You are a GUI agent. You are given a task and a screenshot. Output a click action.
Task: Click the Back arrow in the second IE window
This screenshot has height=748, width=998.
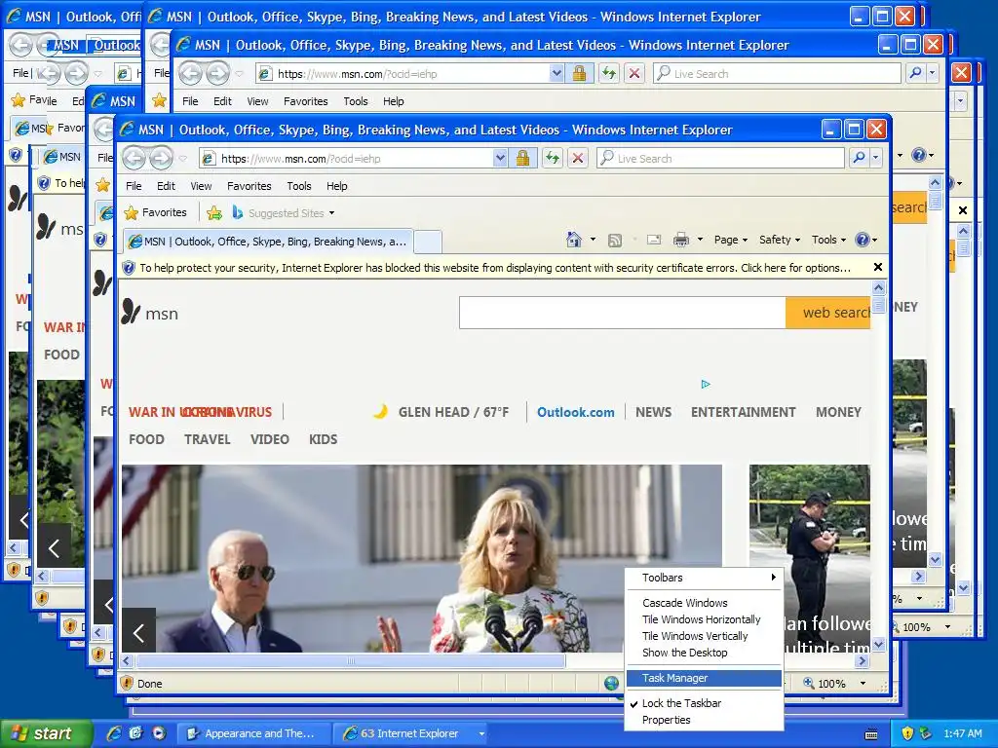click(190, 73)
